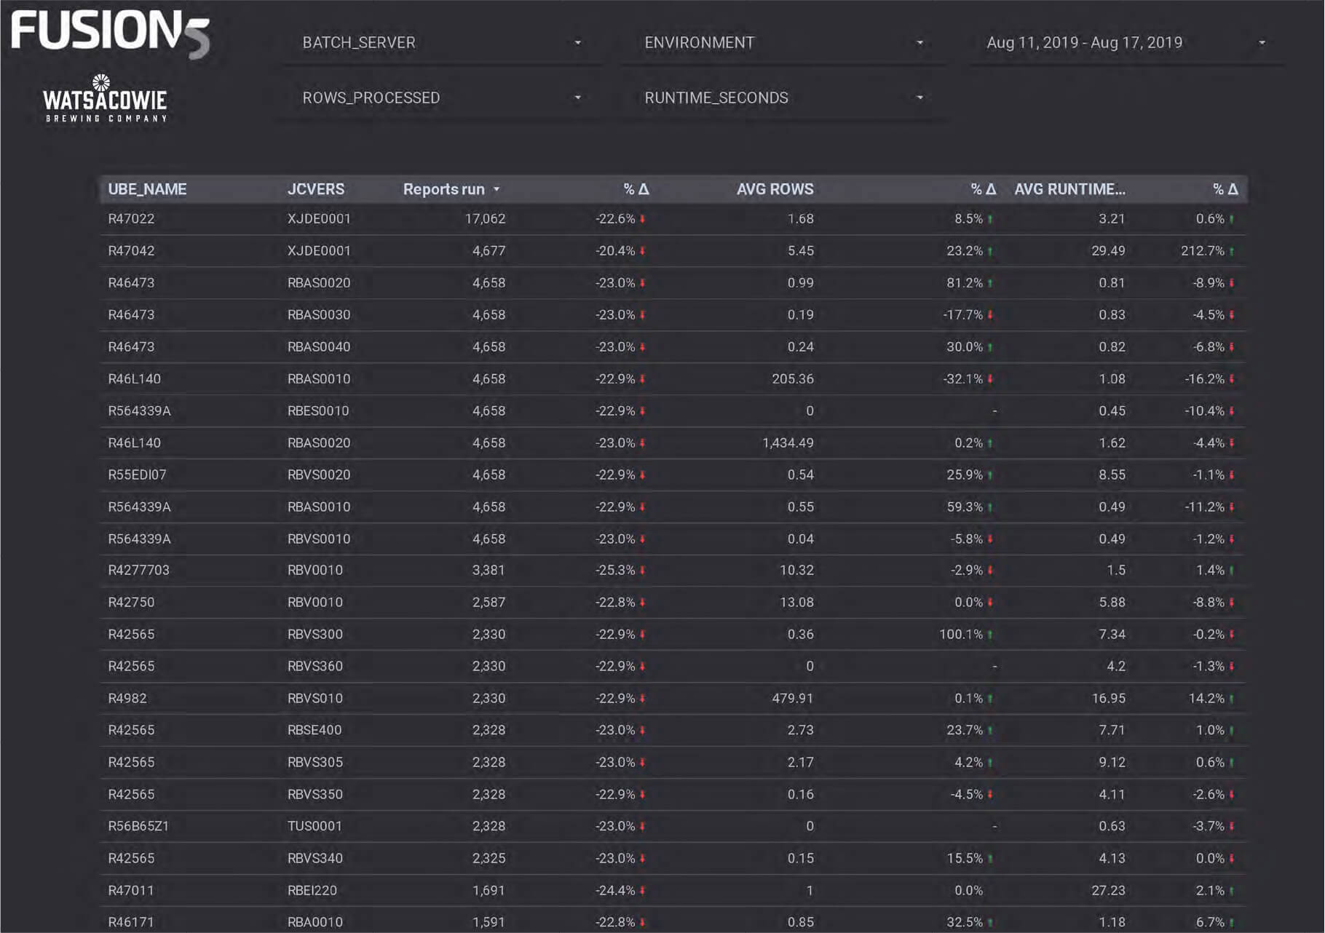Click the 17,062 reports run value
The height and width of the screenshot is (933, 1325).
pyautogui.click(x=485, y=219)
